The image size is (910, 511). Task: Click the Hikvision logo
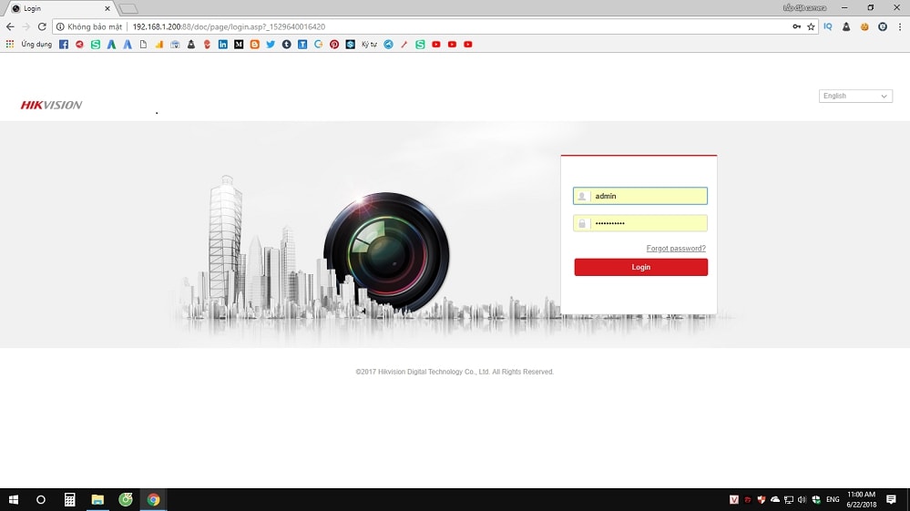51,105
